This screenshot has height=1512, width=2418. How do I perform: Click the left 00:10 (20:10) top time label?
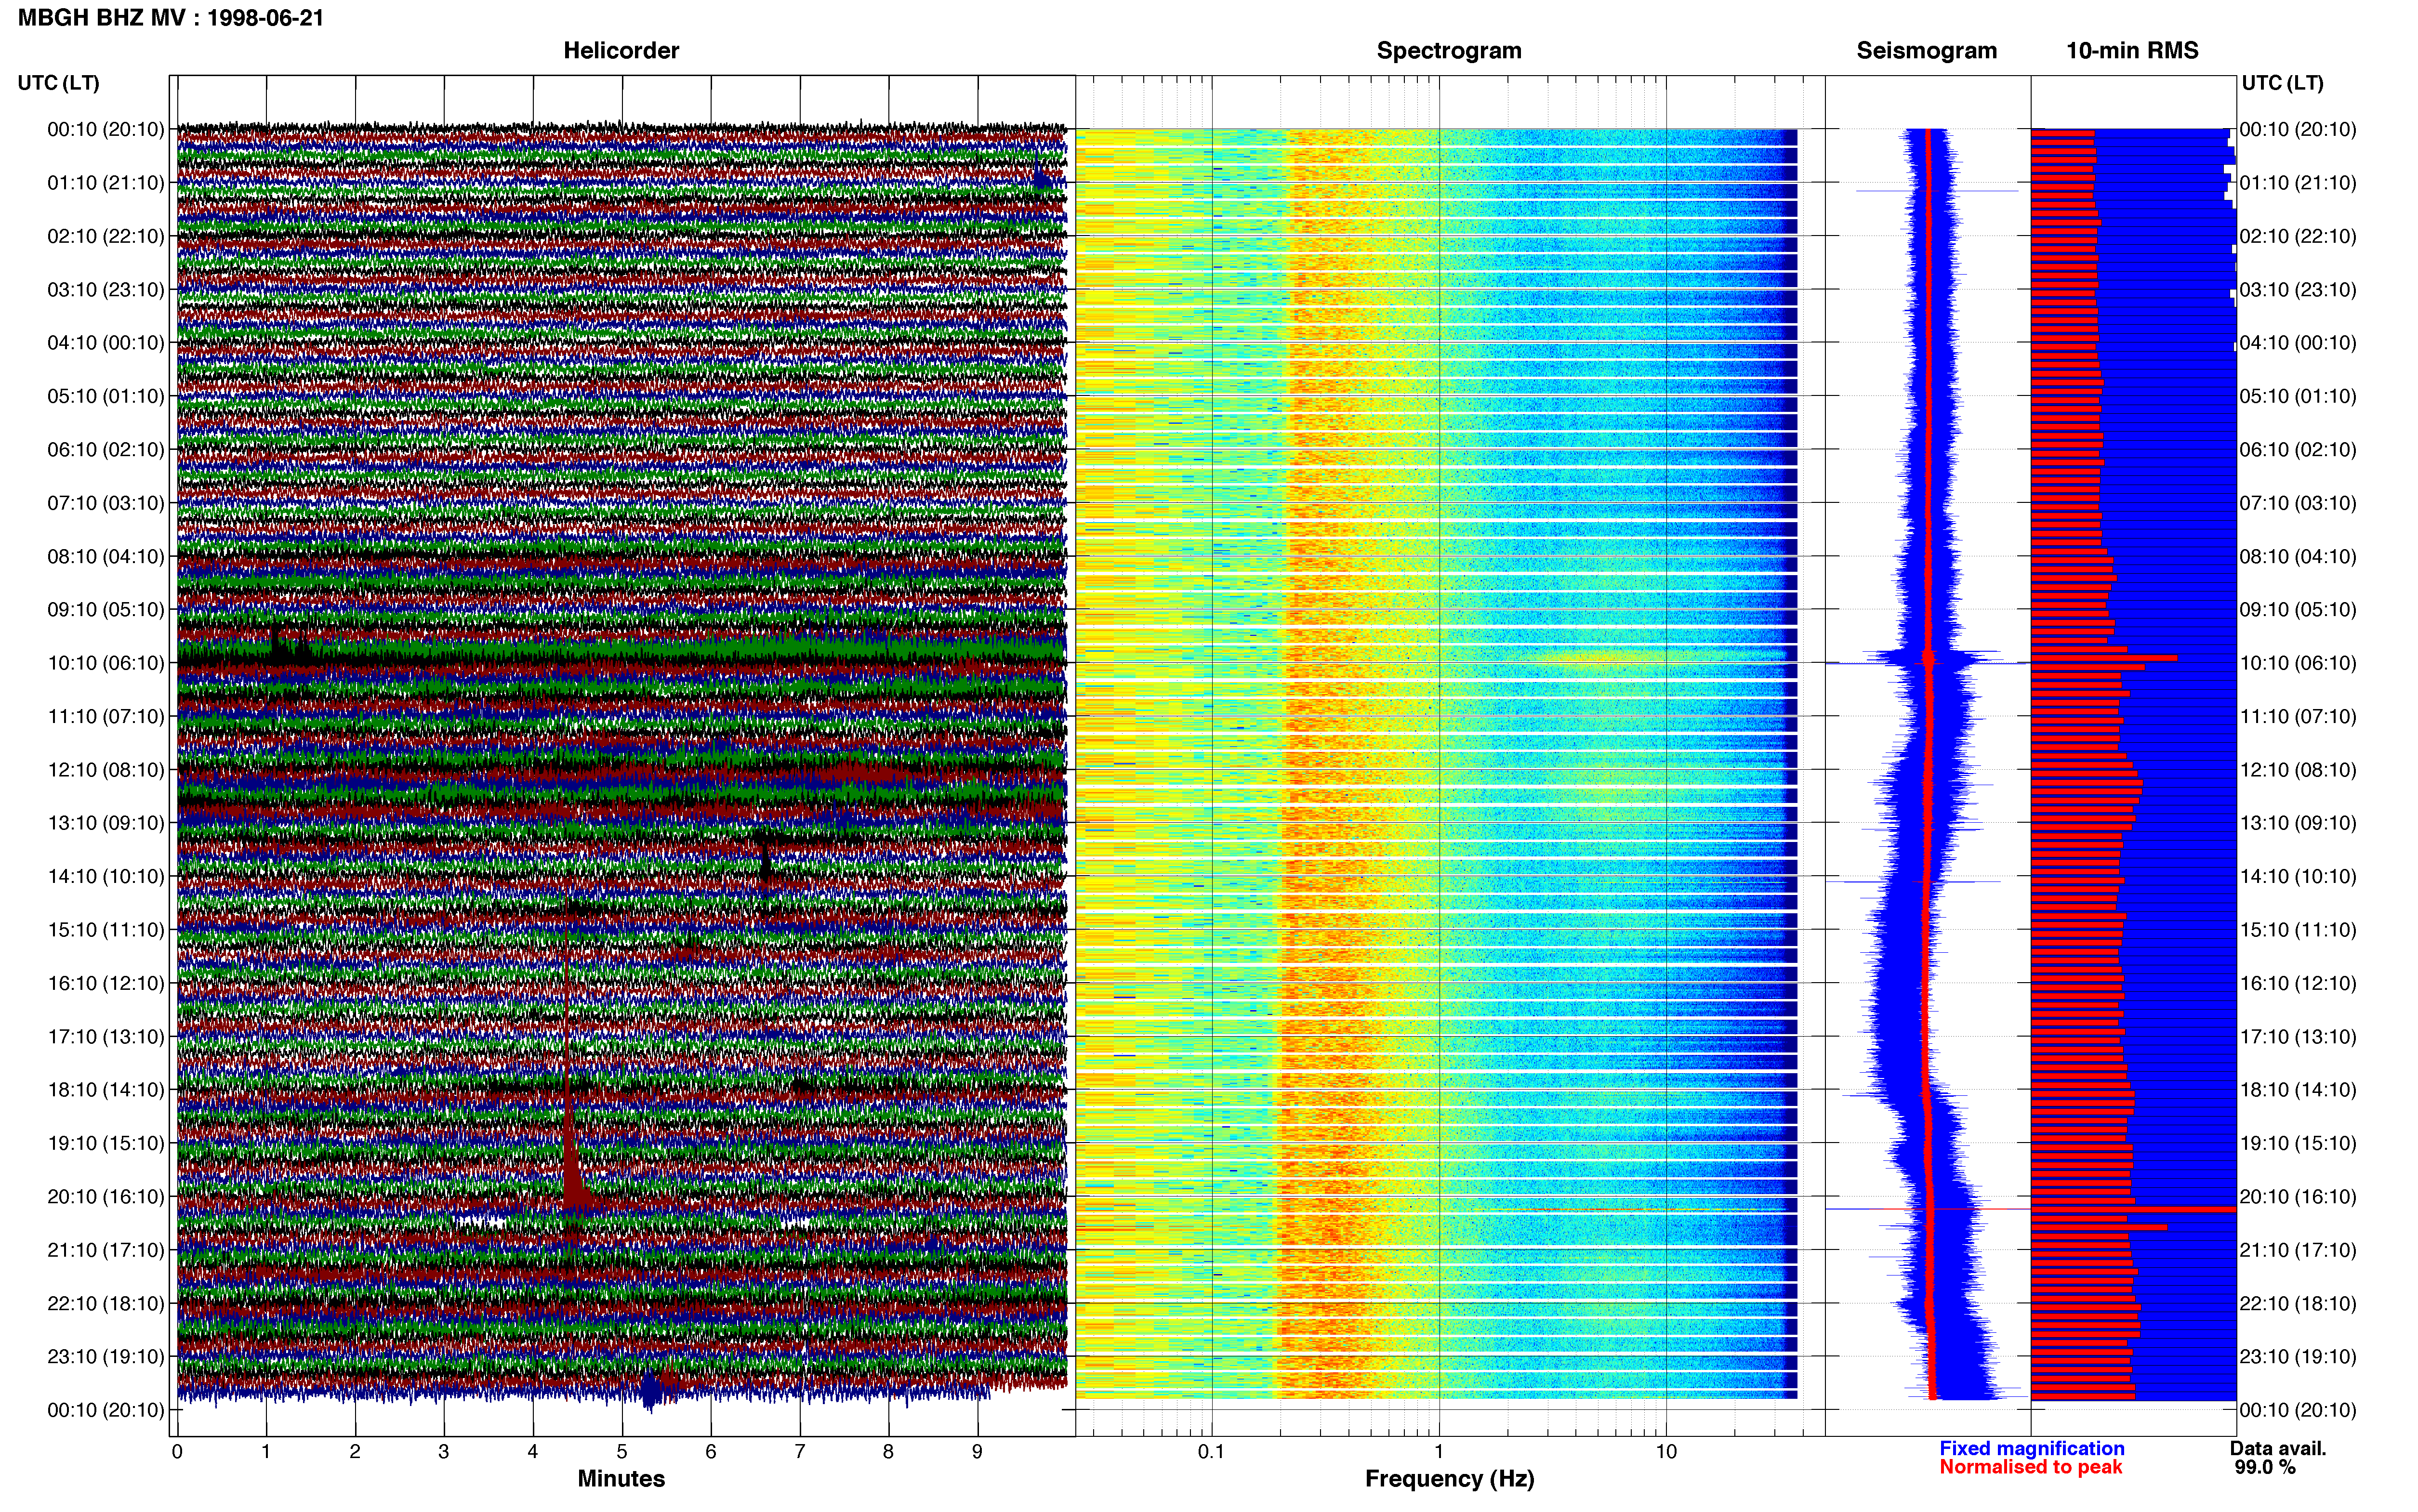coord(106,129)
